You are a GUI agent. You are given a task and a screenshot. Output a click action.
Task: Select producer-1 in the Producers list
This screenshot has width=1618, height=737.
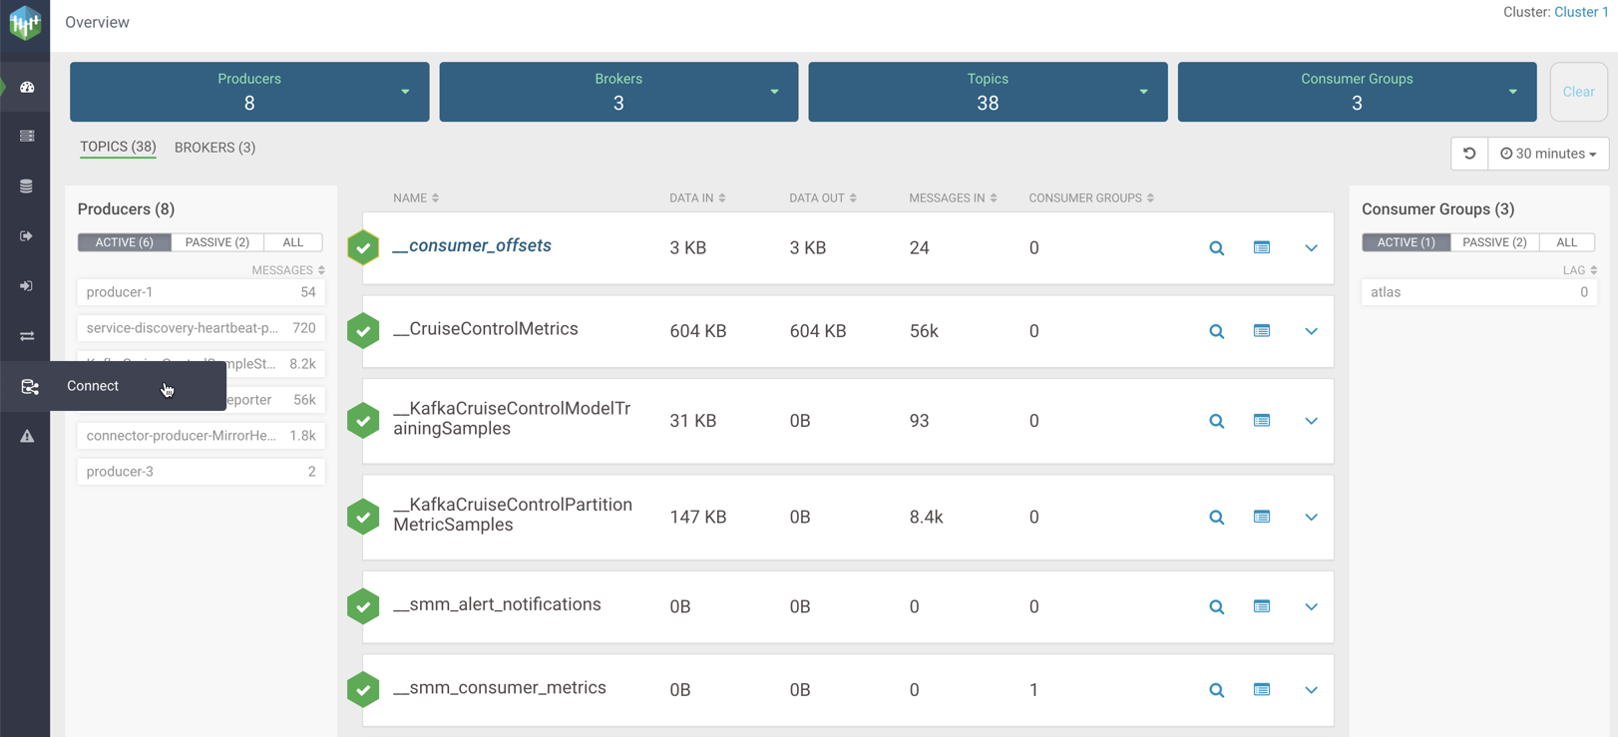pyautogui.click(x=200, y=292)
